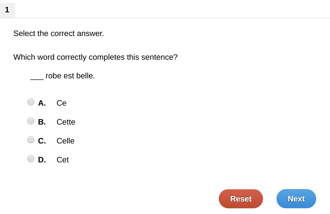Click the phrase "robe est belle."
The image size is (330, 214).
[70, 76]
